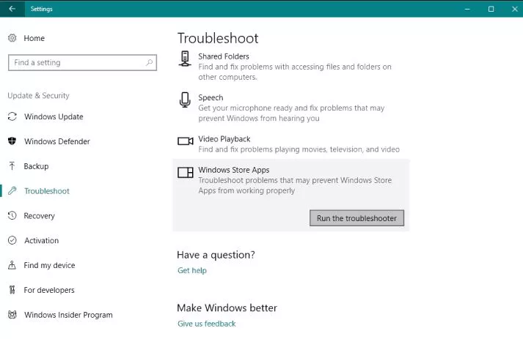
Task: Click the Speech microphone icon
Action: point(185,100)
